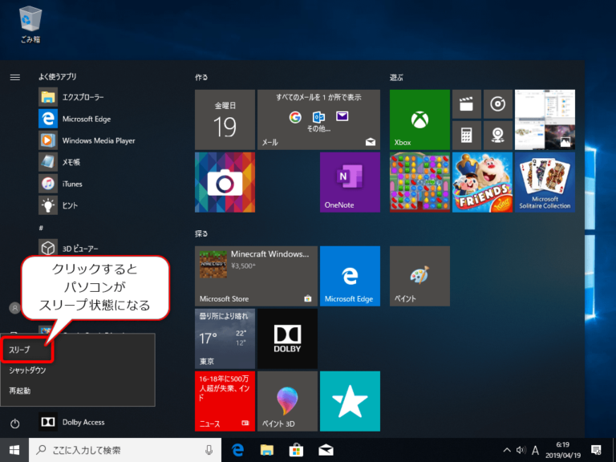Open the Photos tile

coord(545,120)
